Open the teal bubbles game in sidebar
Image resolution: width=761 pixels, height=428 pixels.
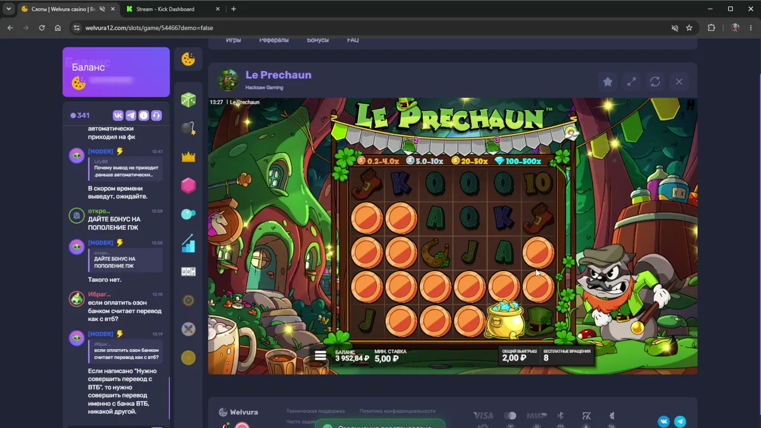(188, 214)
